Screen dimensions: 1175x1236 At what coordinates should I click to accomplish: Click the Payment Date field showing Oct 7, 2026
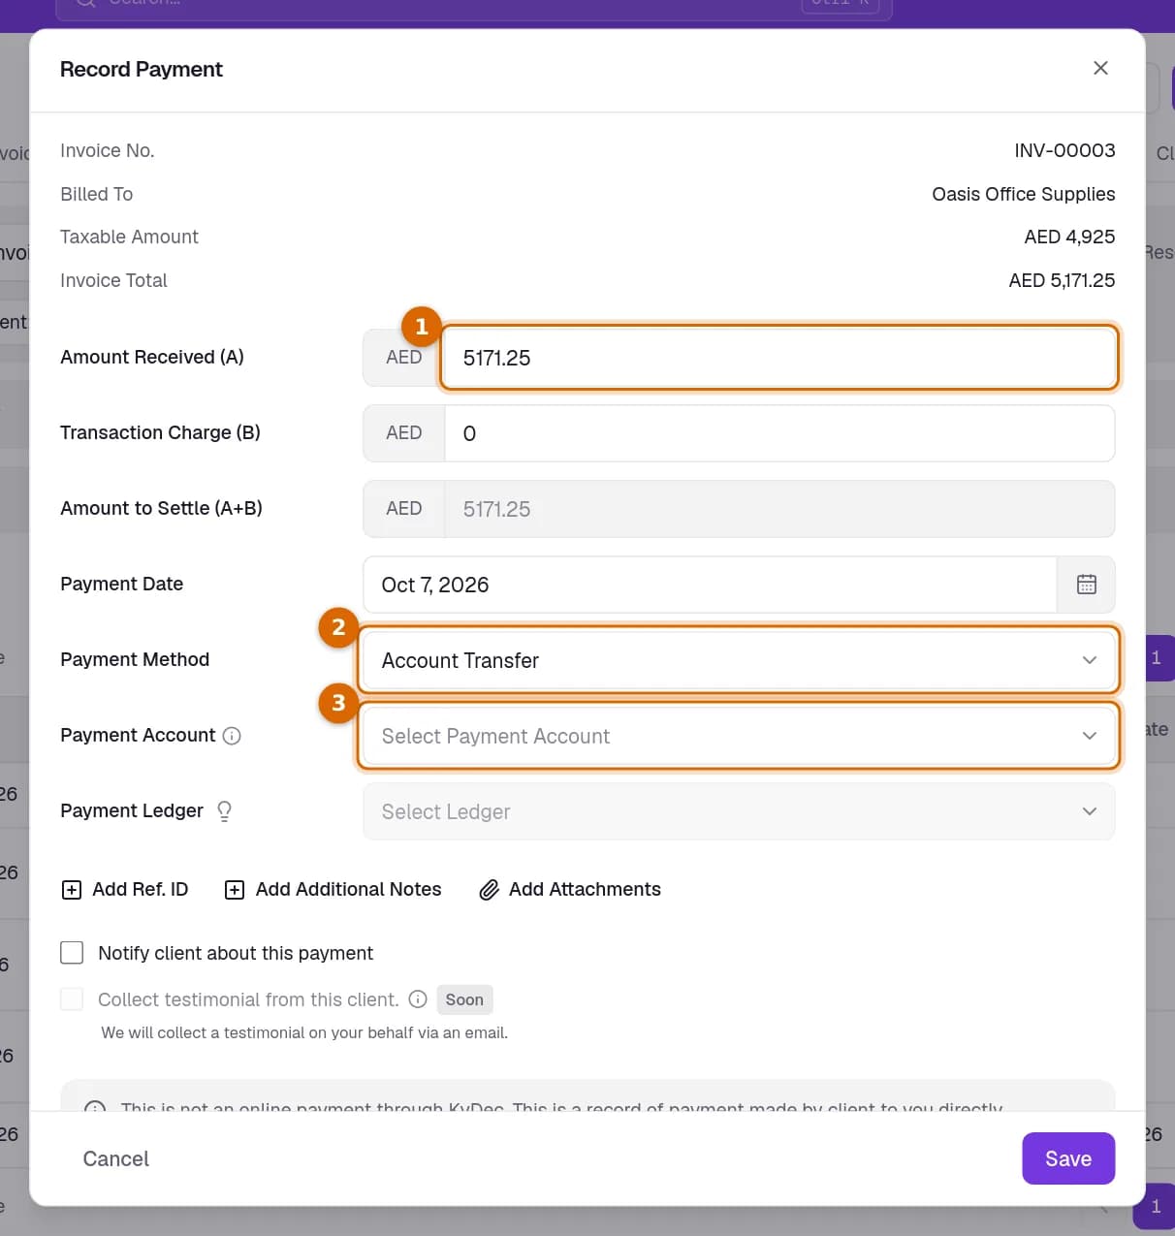point(710,585)
